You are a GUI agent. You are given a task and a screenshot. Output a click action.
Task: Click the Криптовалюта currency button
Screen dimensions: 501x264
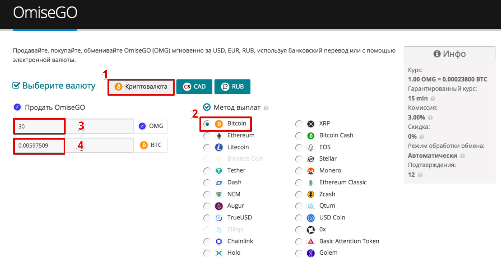click(141, 87)
